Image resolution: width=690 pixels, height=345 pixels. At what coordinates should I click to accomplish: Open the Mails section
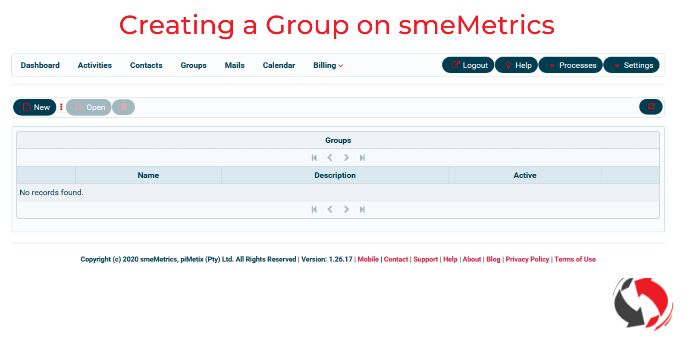pos(235,65)
